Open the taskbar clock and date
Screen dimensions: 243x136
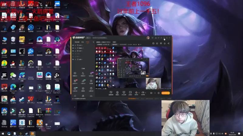tap(232, 134)
